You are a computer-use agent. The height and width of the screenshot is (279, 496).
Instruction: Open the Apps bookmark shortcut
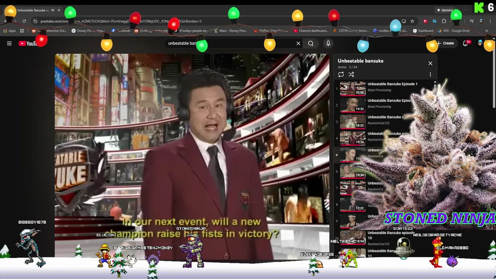[10, 31]
